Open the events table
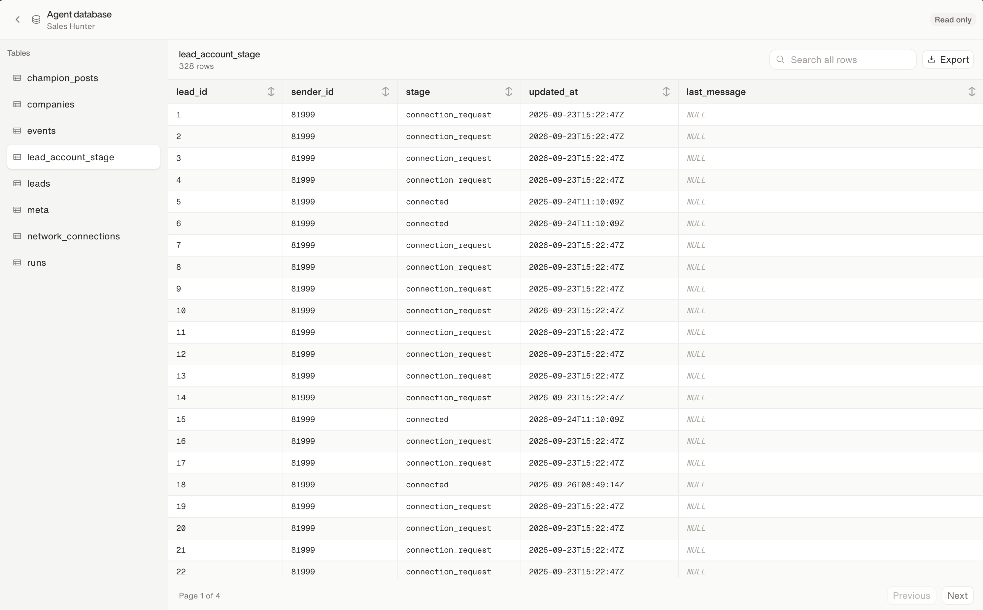This screenshot has width=983, height=610. pyautogui.click(x=83, y=131)
